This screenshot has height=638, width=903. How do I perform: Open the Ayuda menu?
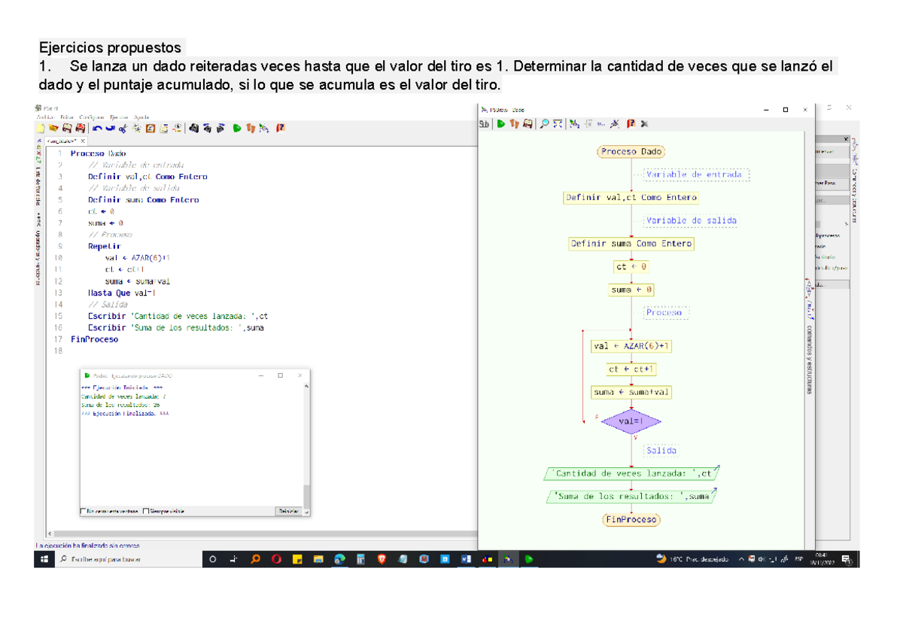(141, 117)
